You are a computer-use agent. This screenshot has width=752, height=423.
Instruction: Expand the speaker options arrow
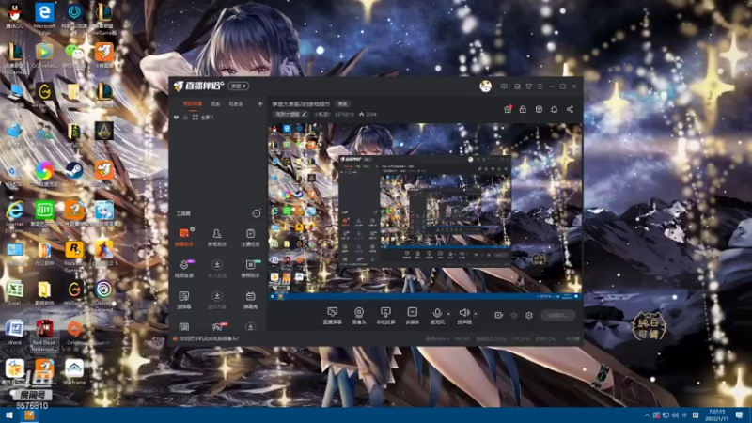click(476, 314)
